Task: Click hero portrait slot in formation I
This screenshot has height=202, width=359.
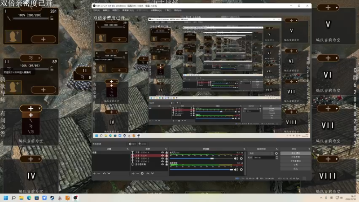Action: 13,36
